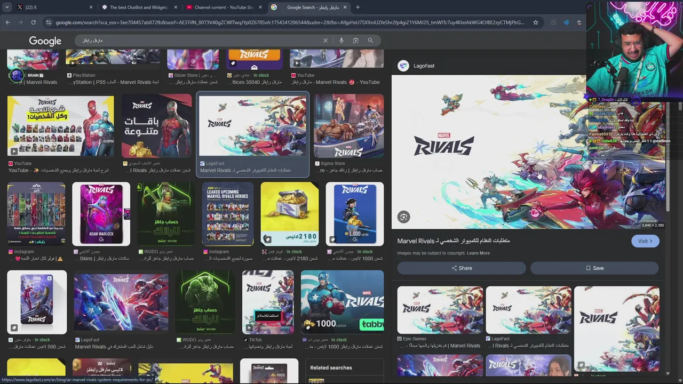Click the LagoFast site favicon in preview panel
The image size is (683, 384).
(403, 66)
